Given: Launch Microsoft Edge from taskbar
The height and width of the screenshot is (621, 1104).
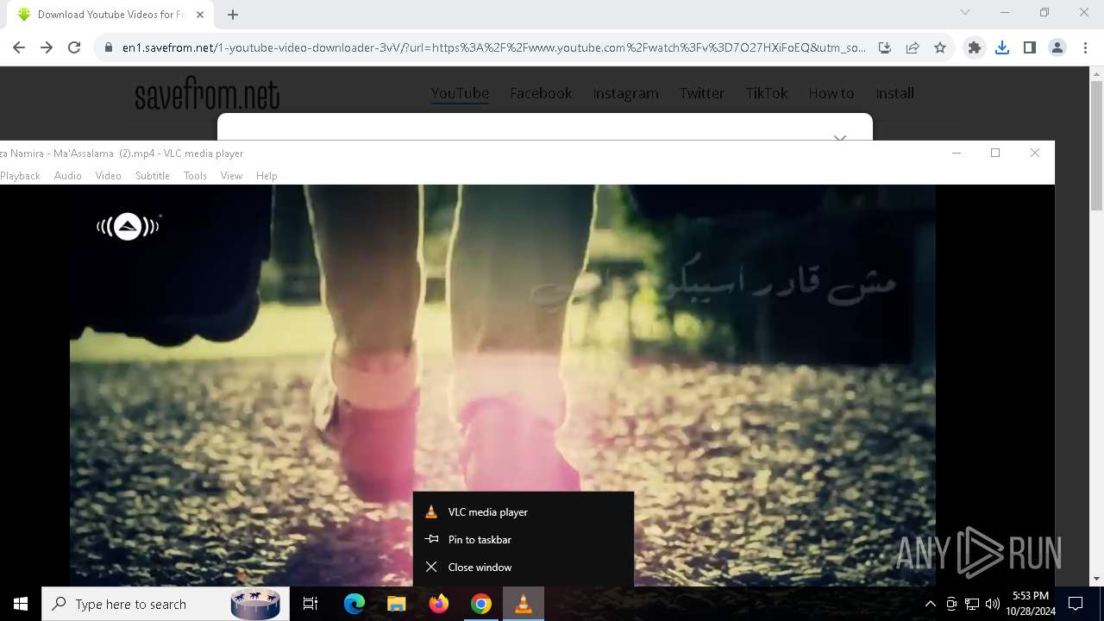Looking at the screenshot, I should click(x=354, y=604).
